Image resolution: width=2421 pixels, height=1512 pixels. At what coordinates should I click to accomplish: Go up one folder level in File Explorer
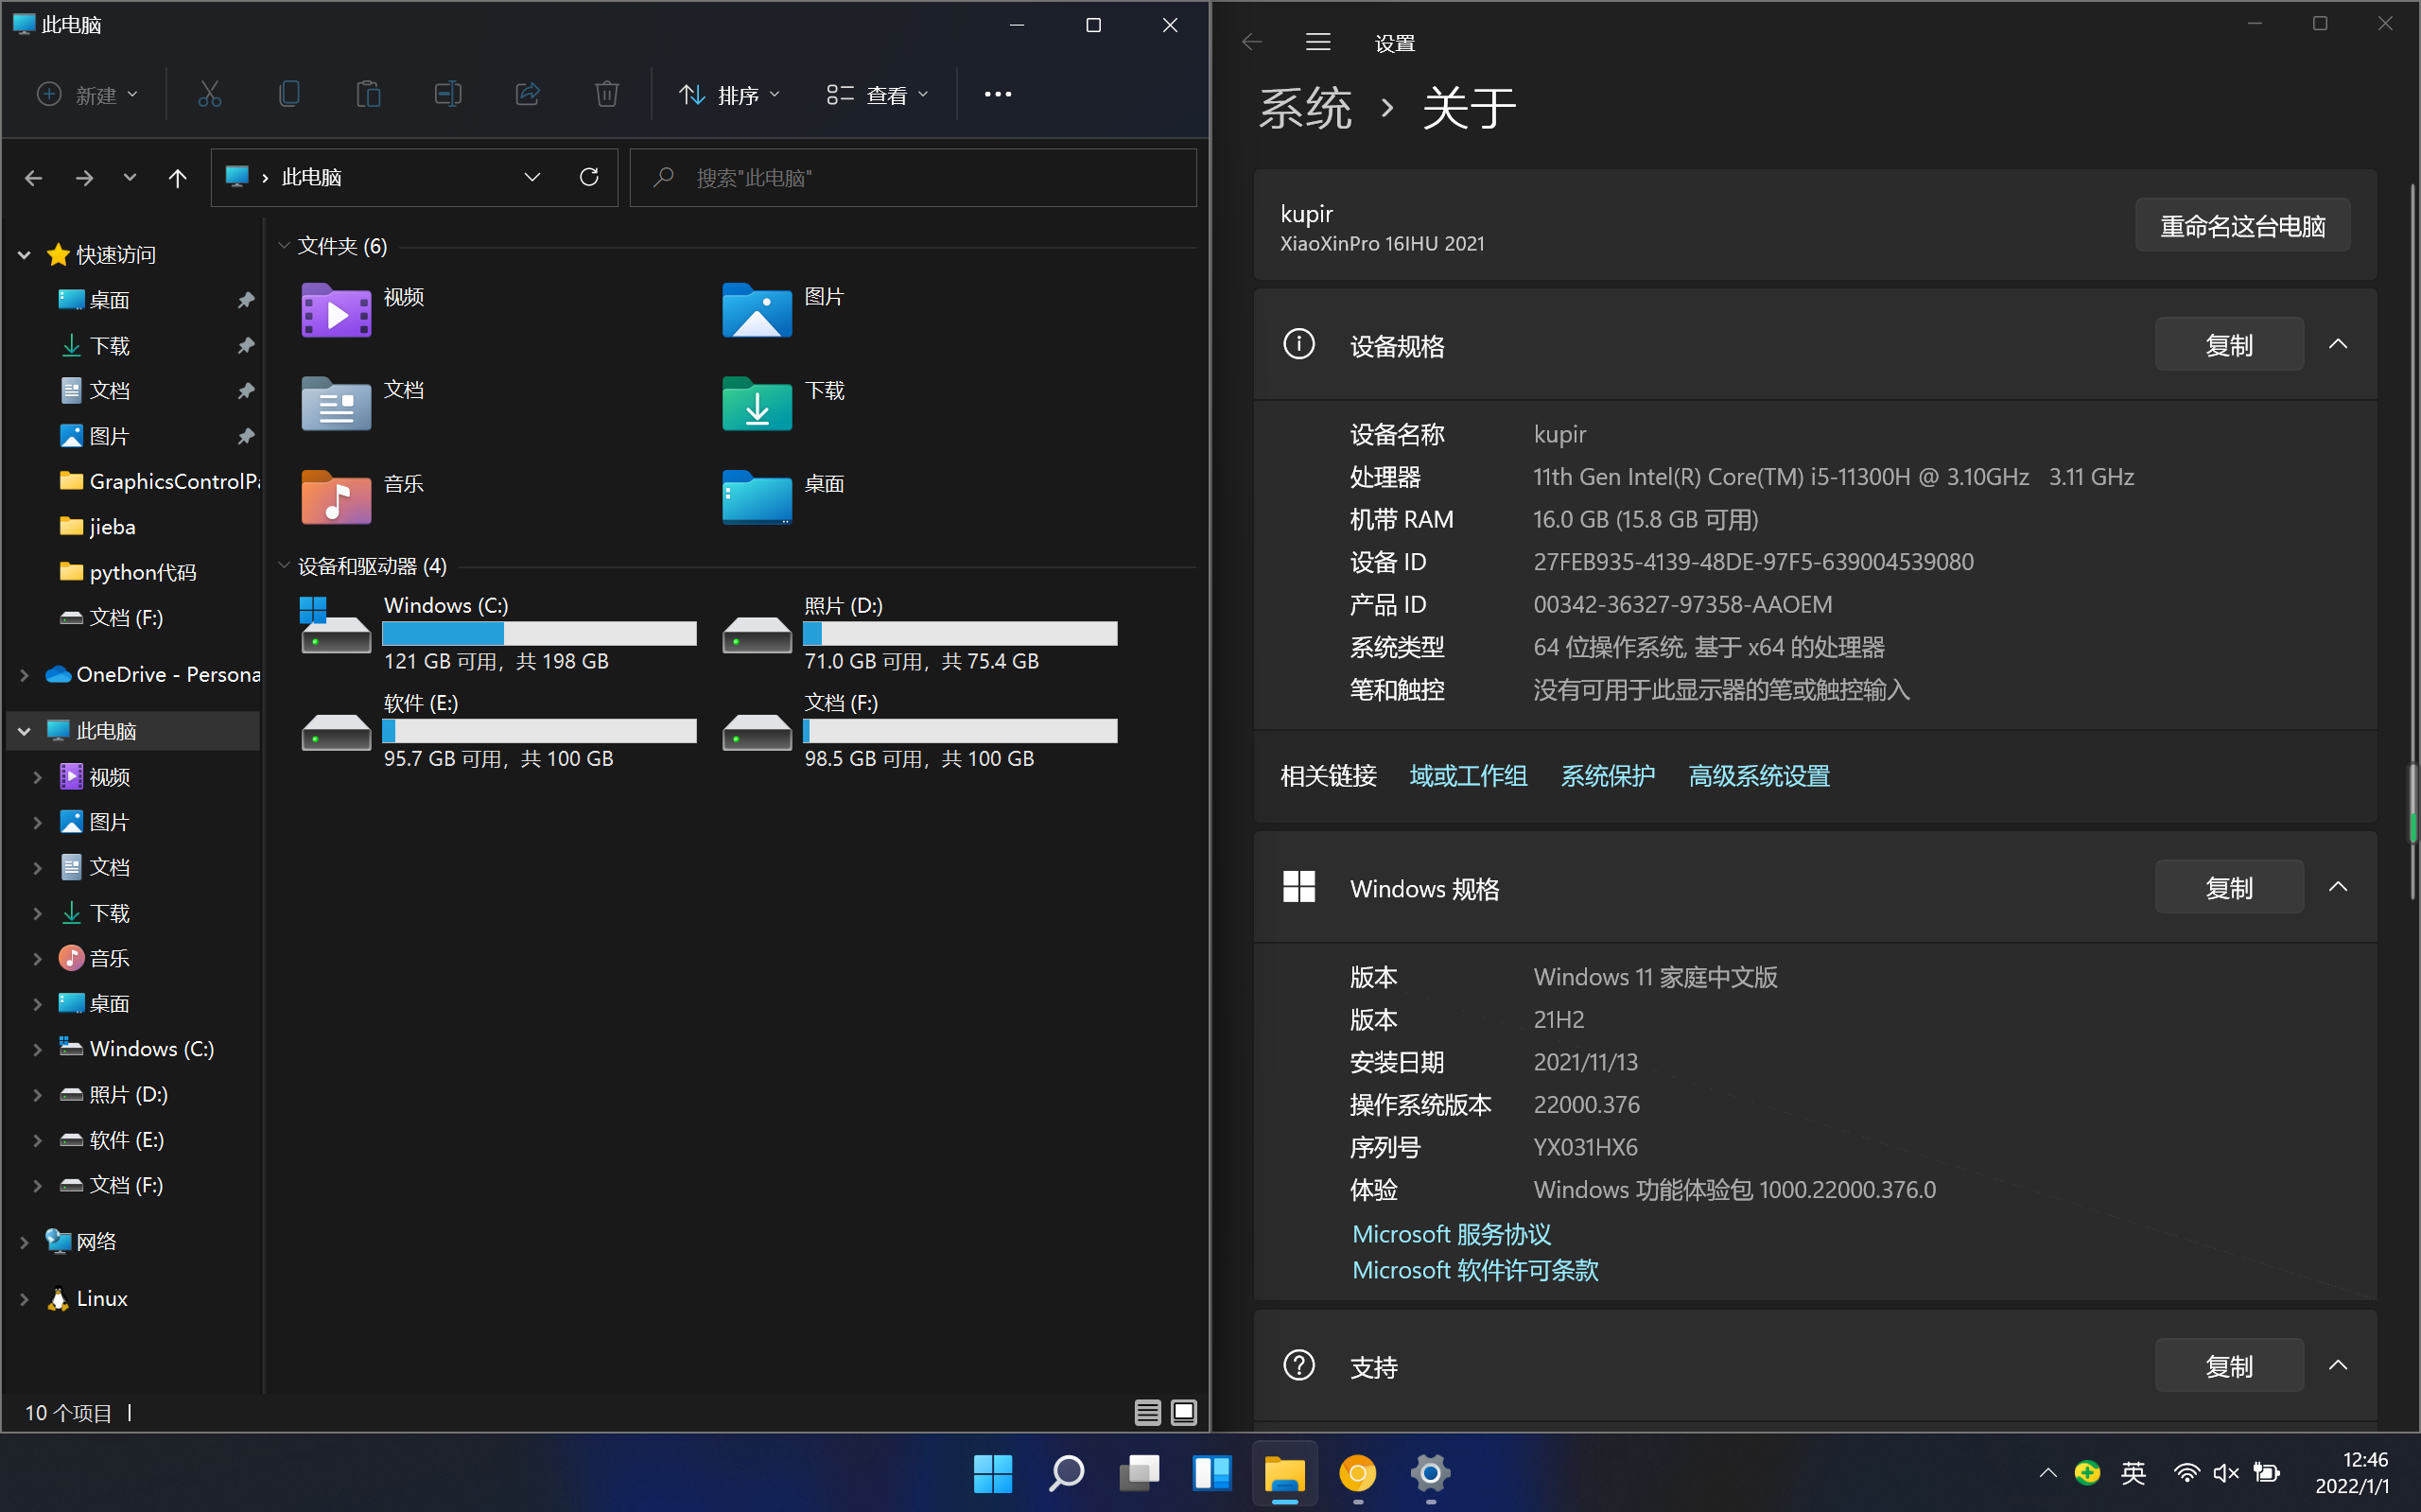pyautogui.click(x=177, y=178)
